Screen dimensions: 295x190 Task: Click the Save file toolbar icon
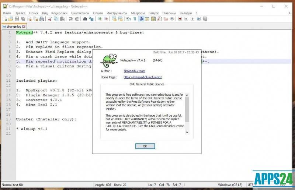coord(17,19)
